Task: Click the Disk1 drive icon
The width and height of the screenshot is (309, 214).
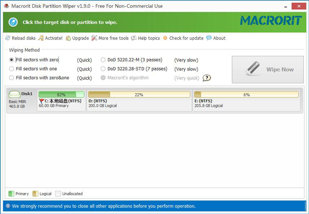Action: pos(14,94)
